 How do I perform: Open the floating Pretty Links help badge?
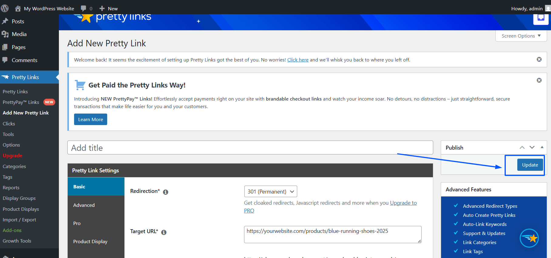tap(529, 238)
